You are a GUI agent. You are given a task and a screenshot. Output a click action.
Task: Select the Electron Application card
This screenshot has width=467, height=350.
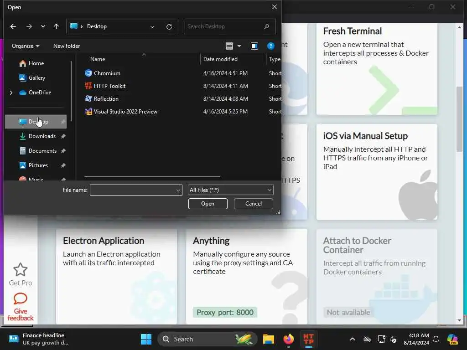[x=116, y=277]
